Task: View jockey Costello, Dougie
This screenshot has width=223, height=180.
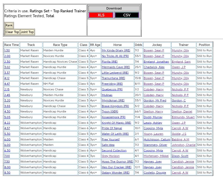Action: [154, 173]
